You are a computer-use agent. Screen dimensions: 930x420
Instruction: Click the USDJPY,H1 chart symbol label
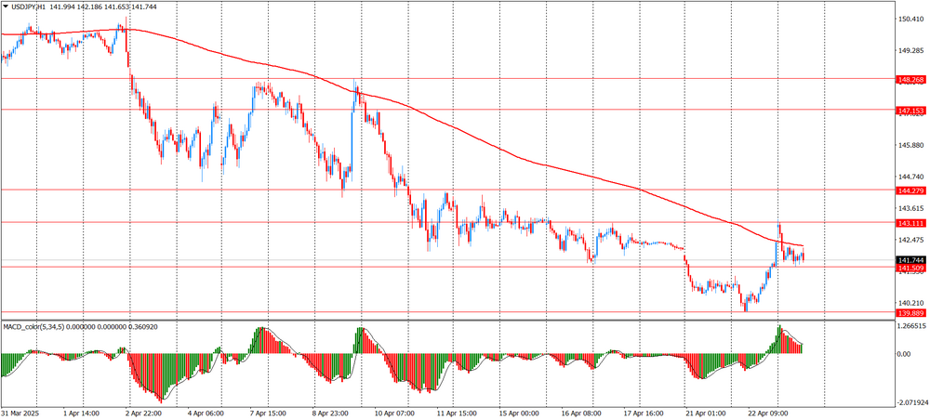32,7
